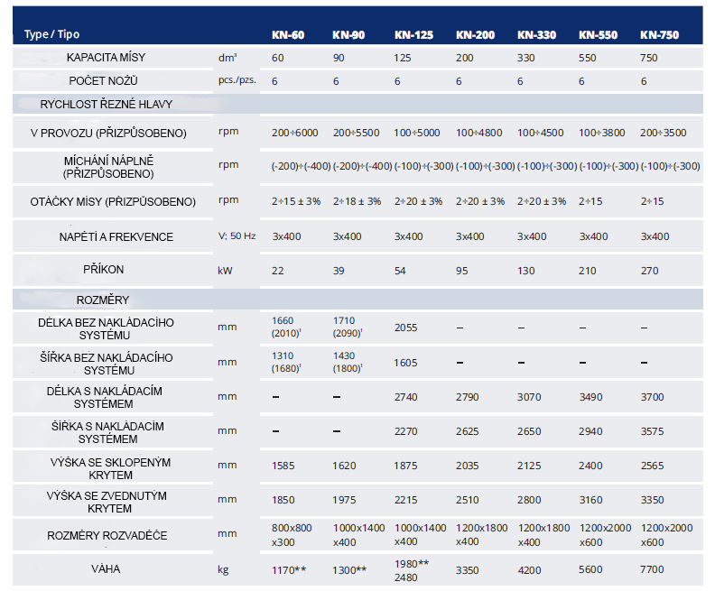The height and width of the screenshot is (591, 715).
Task: Click the KN-60 column header
Action: pyautogui.click(x=288, y=35)
